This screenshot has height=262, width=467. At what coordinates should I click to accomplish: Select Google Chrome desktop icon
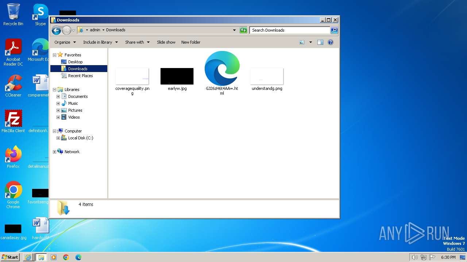coord(13,195)
